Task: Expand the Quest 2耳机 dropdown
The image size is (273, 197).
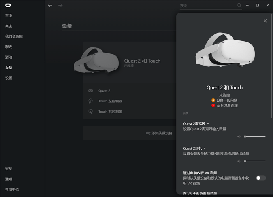Action: (x=205, y=148)
